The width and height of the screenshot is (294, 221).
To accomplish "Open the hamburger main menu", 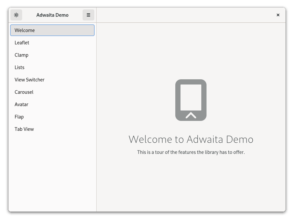I will click(x=88, y=15).
